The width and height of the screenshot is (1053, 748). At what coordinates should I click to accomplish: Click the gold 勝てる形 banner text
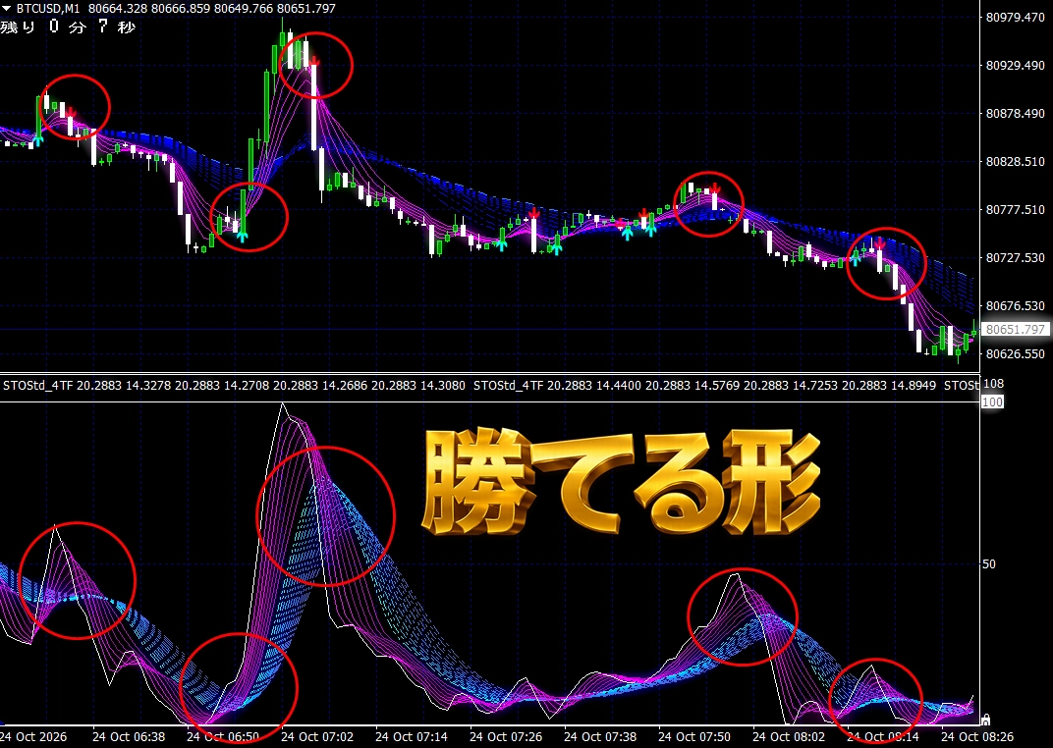pyautogui.click(x=621, y=484)
